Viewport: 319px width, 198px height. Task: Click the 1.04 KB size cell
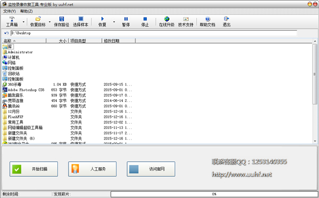click(60, 84)
